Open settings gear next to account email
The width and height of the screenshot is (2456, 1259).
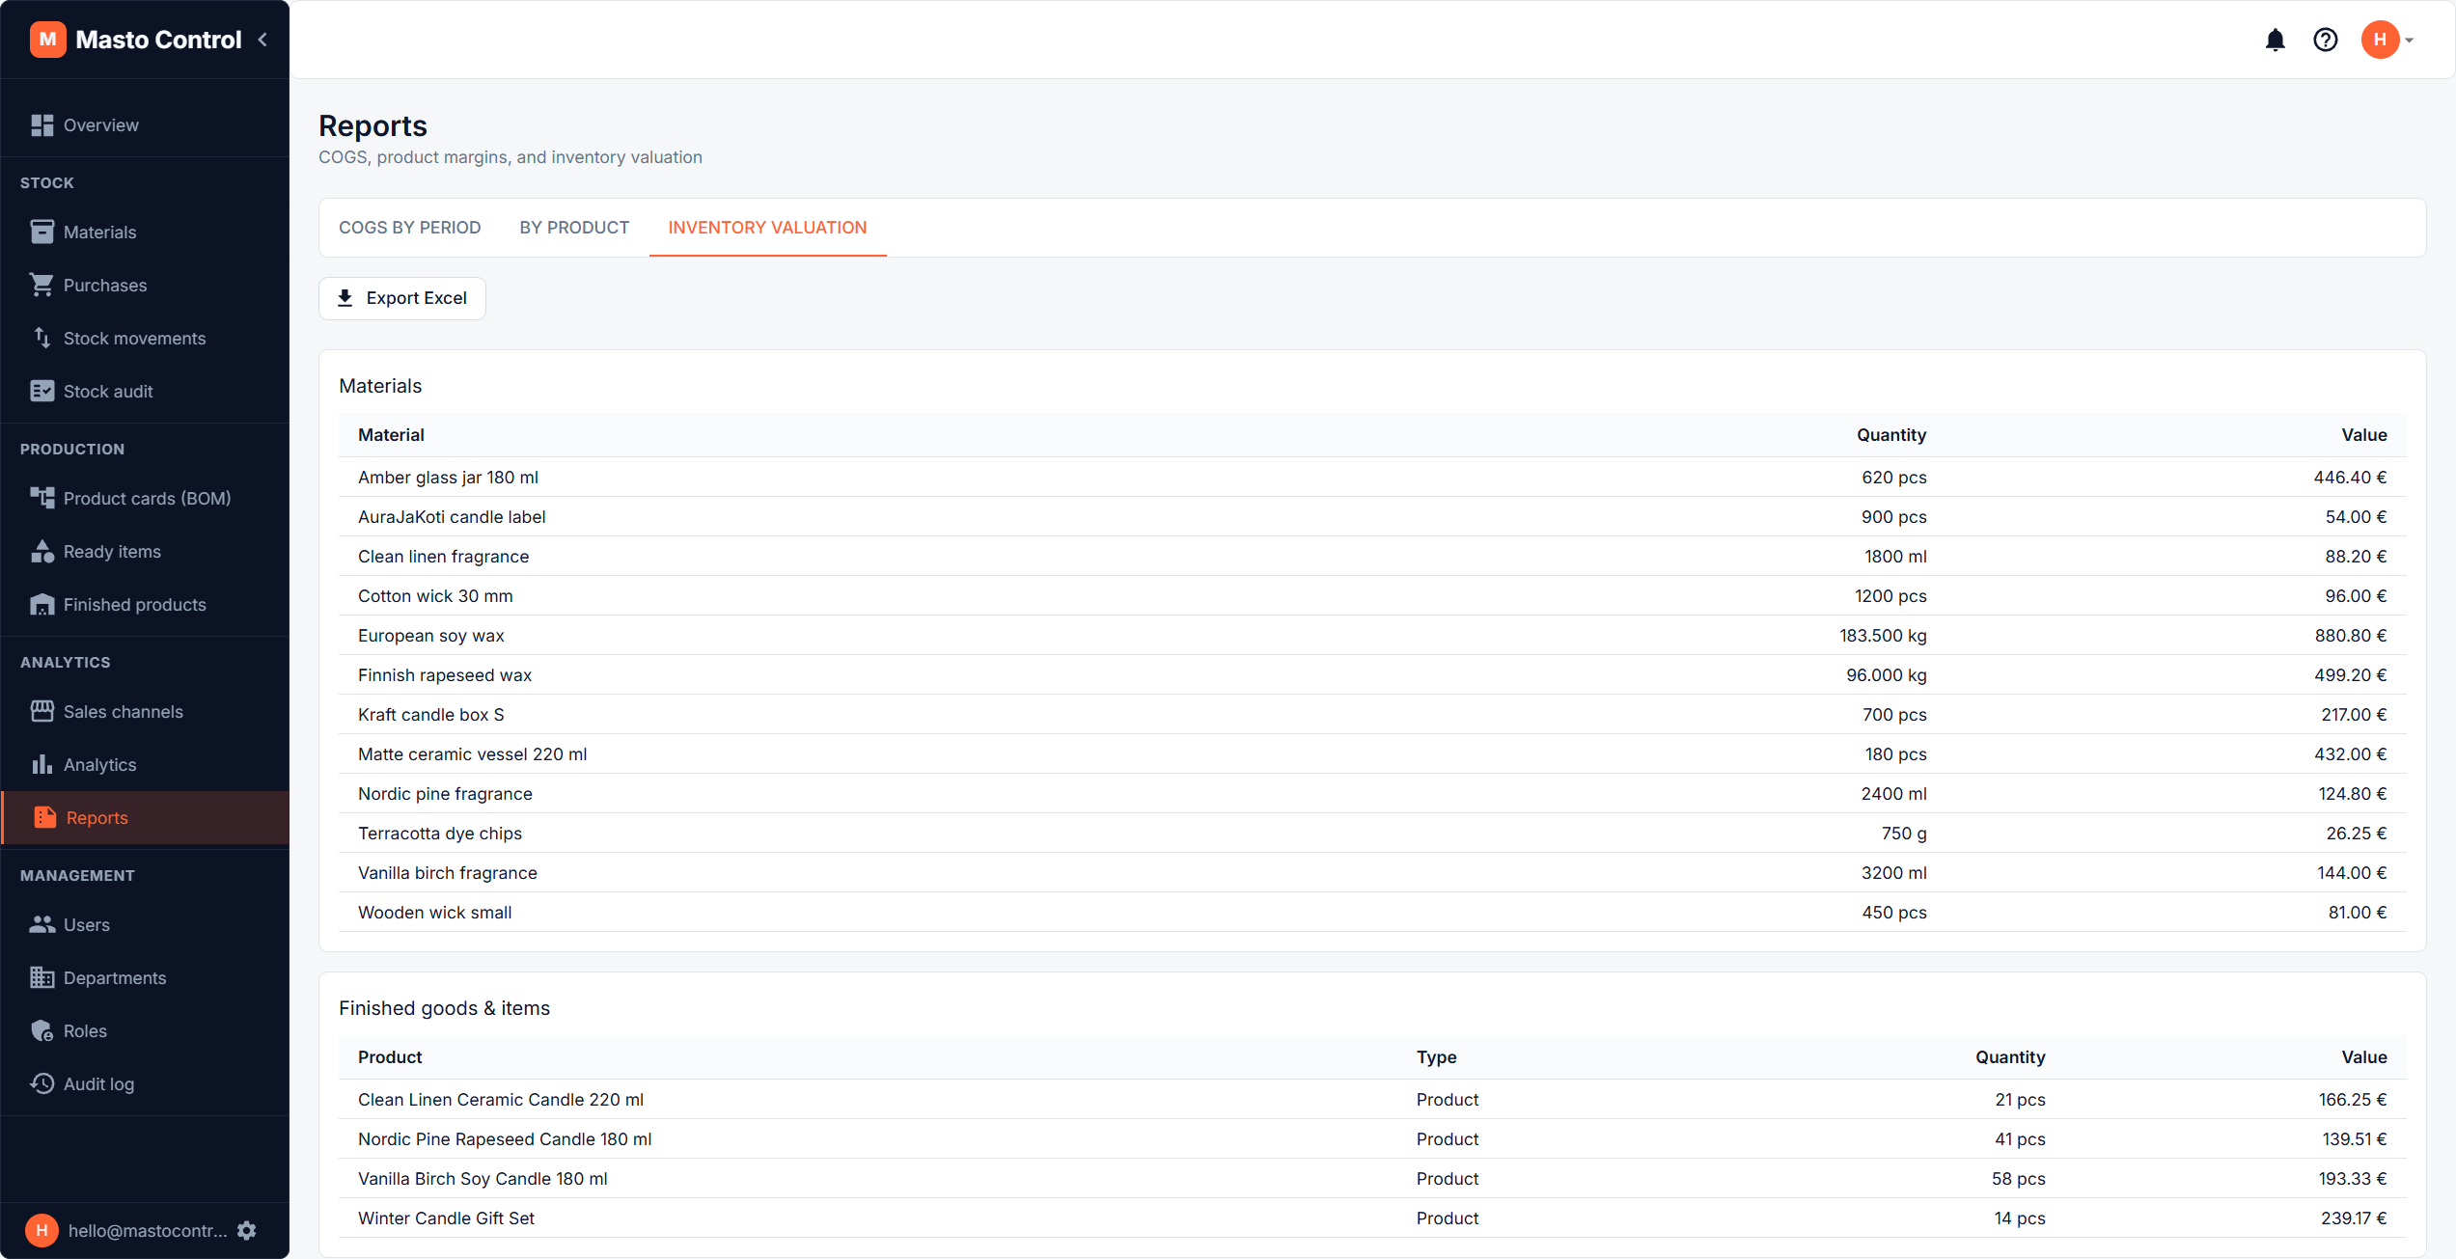pyautogui.click(x=247, y=1230)
